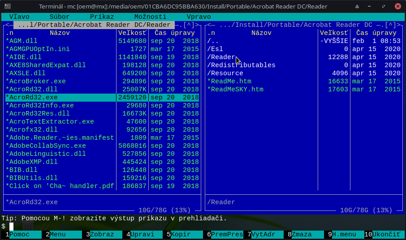
Task: Click the keep-above arrow titlebar button
Action: (357, 6)
